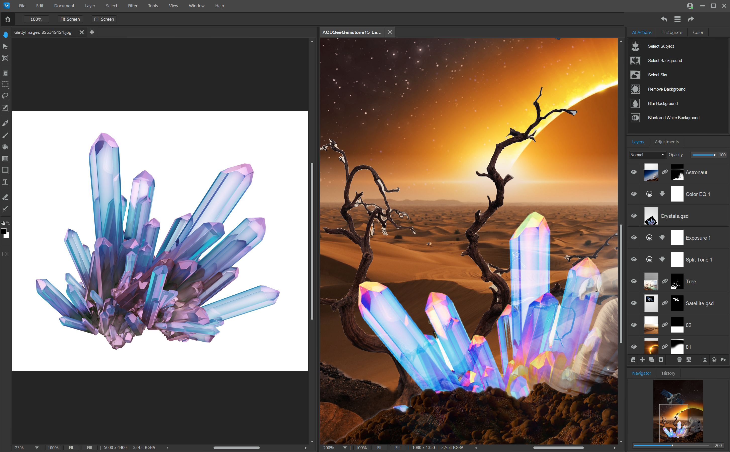The width and height of the screenshot is (730, 452).
Task: Choose the Lasso selection tool
Action: 5,96
